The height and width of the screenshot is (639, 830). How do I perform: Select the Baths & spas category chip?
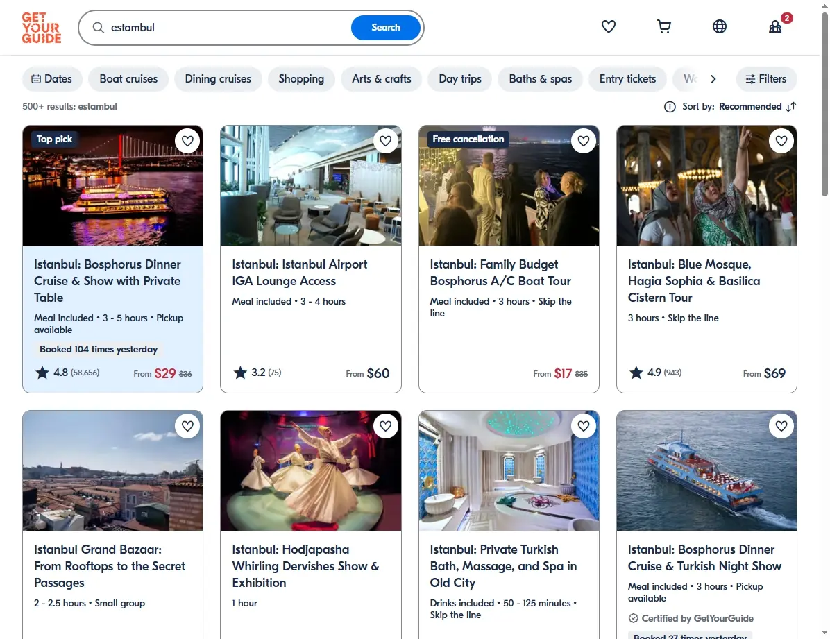(x=541, y=79)
